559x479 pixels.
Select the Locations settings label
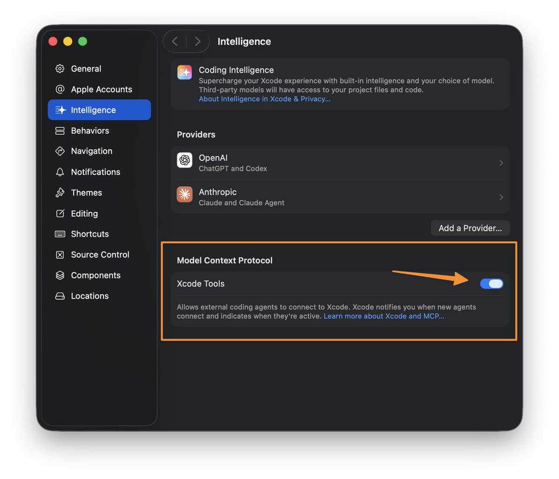pos(90,296)
